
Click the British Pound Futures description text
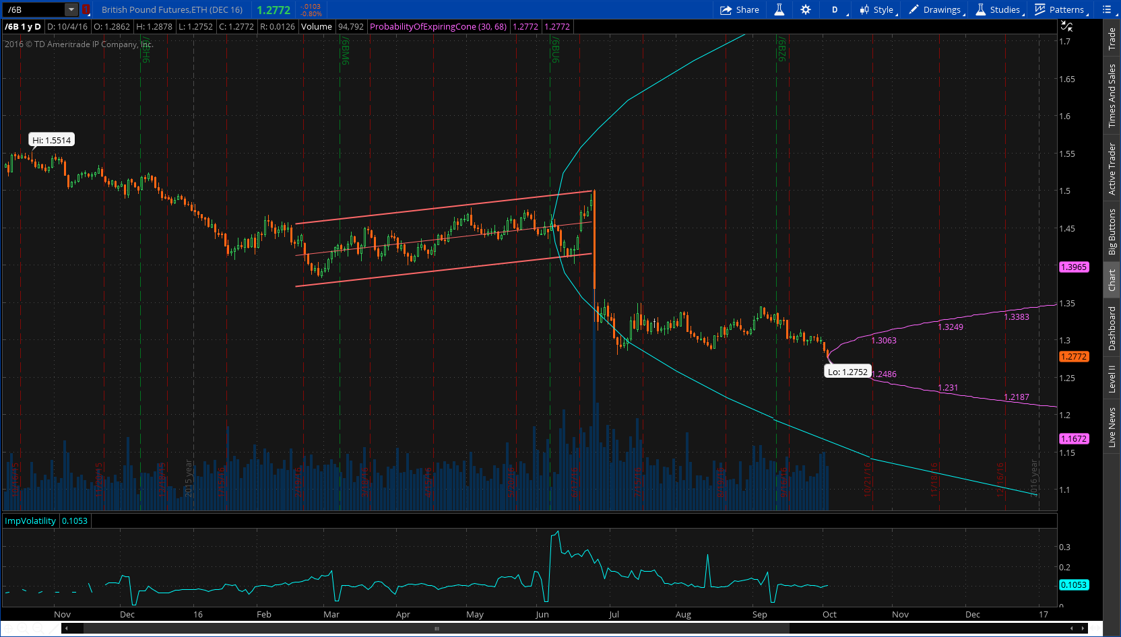[172, 9]
